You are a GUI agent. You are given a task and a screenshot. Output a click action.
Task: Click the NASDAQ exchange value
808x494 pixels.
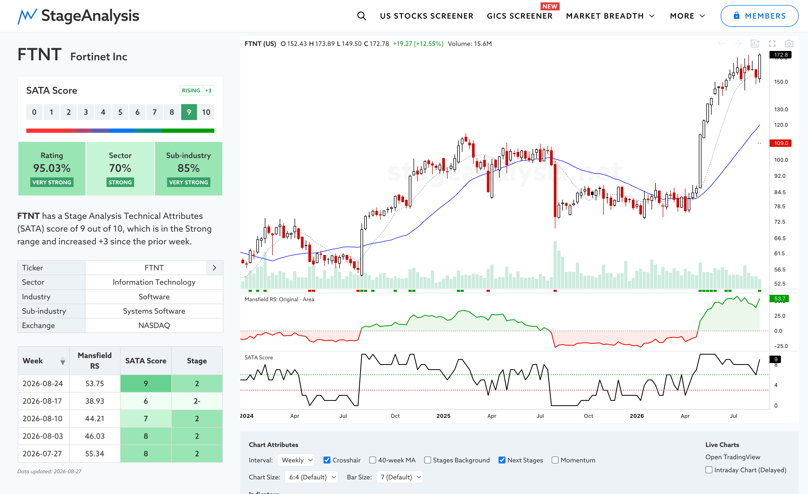pos(154,326)
